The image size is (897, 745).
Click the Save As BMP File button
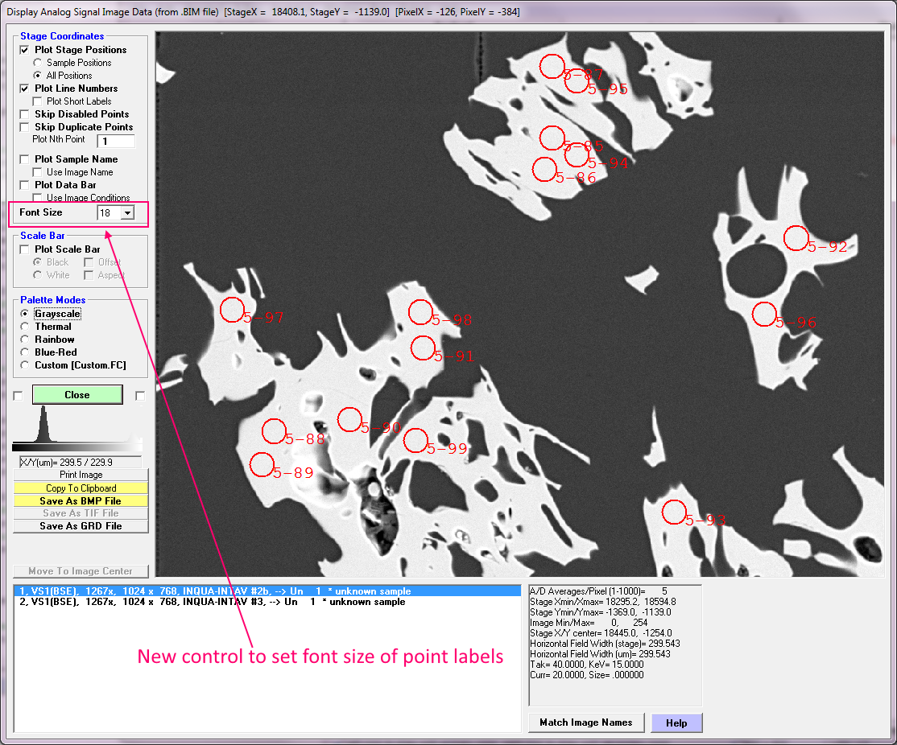(x=81, y=500)
